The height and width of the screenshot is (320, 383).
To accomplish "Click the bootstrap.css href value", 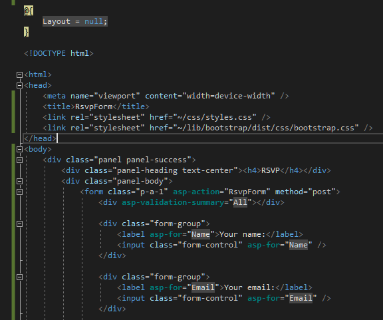I will 266,128.
